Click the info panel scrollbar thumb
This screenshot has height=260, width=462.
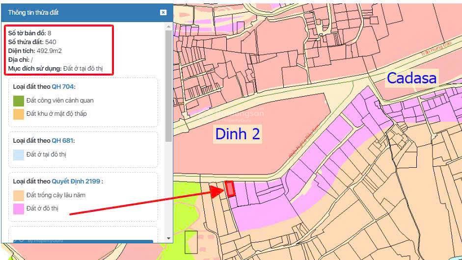tap(168, 86)
